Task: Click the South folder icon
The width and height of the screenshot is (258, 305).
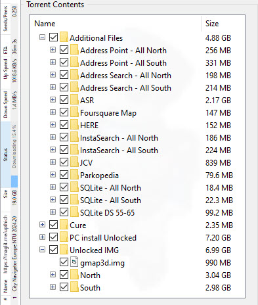Action: coord(74,287)
